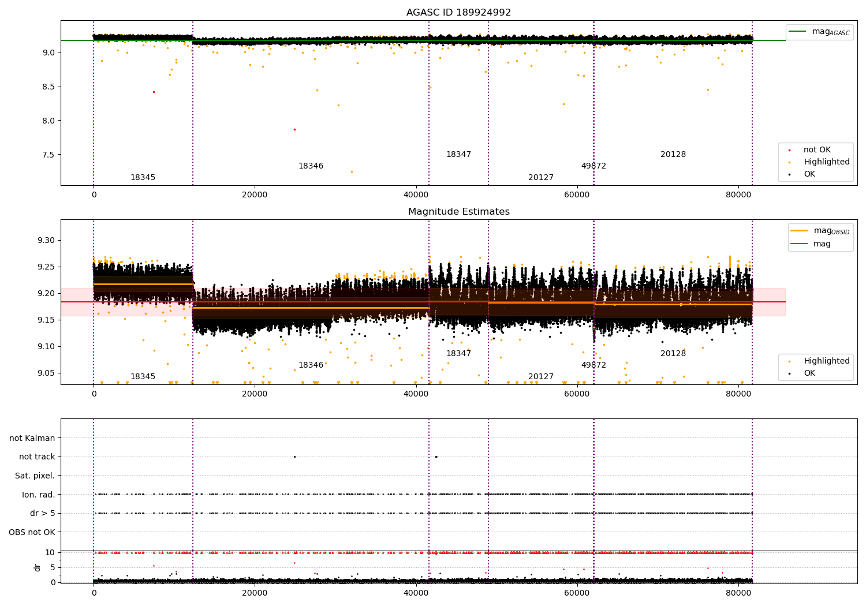Select 'Highlighted' legend entry in top plot
This screenshot has height=606, width=866.
pyautogui.click(x=827, y=162)
